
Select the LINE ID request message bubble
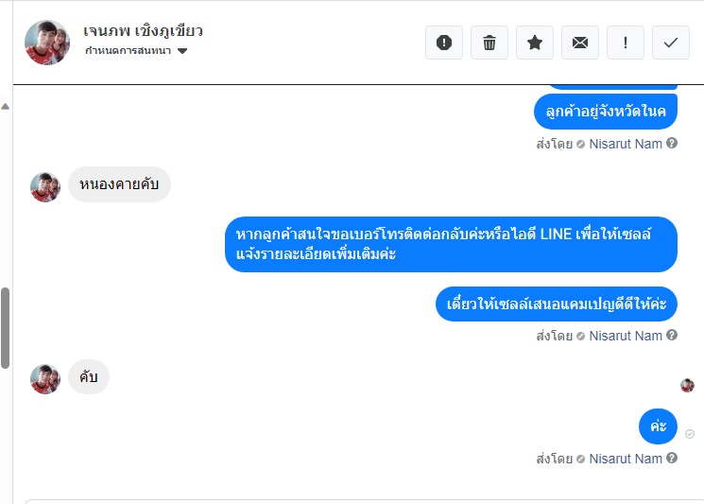tap(451, 244)
